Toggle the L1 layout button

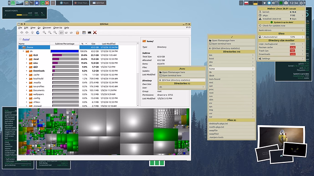coord(61,33)
